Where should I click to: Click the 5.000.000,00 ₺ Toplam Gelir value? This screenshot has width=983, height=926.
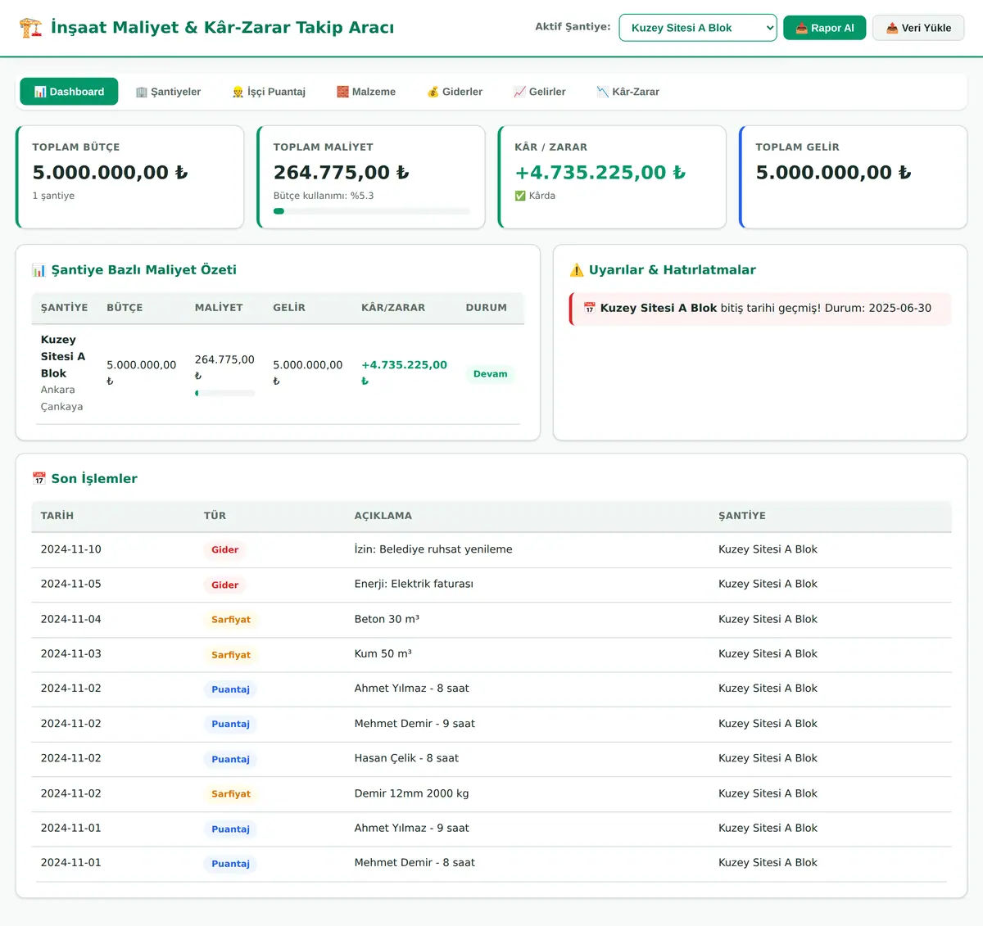(x=833, y=173)
